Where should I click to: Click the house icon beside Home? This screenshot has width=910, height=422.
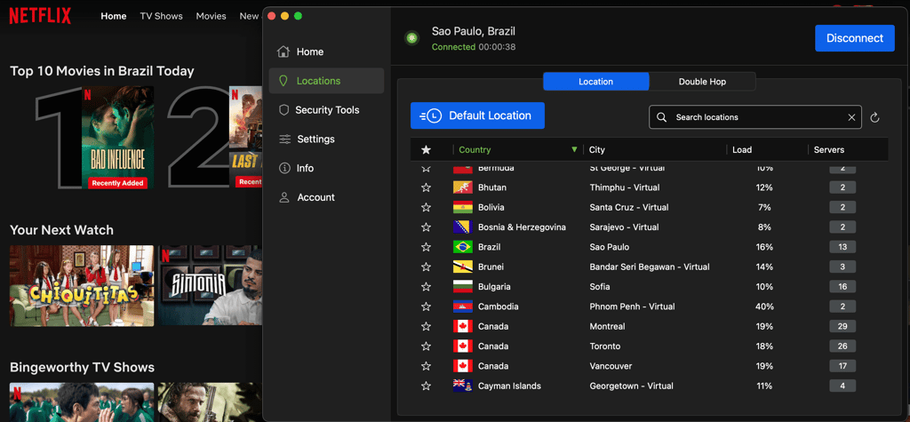click(x=283, y=52)
